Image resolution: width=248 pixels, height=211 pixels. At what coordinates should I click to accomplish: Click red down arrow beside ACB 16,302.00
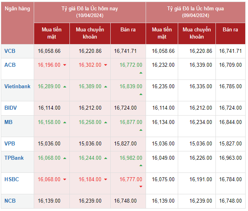(x=106, y=65)
